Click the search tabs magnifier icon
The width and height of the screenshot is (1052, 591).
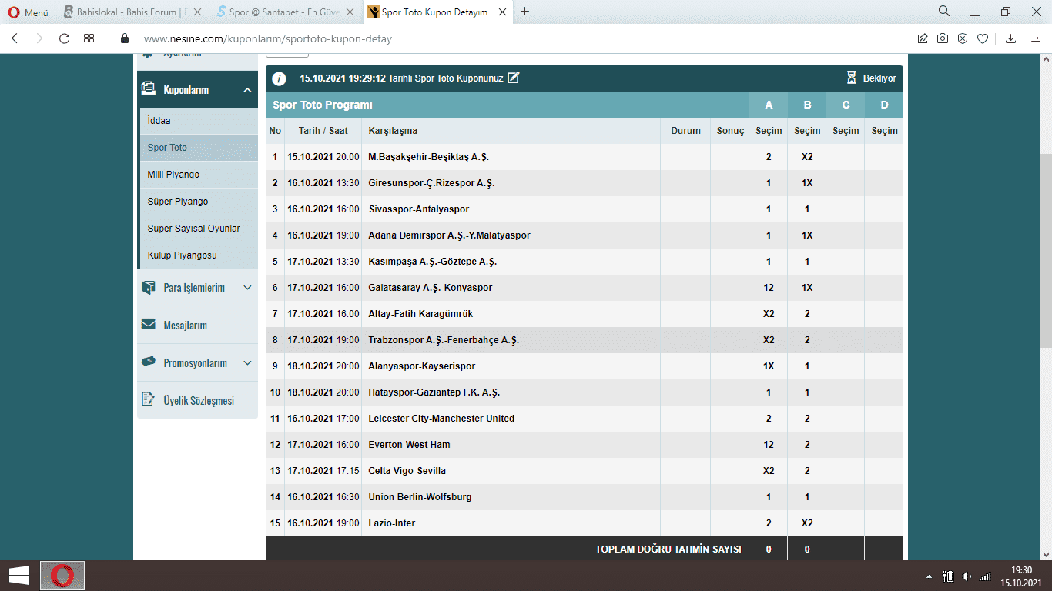coord(944,12)
